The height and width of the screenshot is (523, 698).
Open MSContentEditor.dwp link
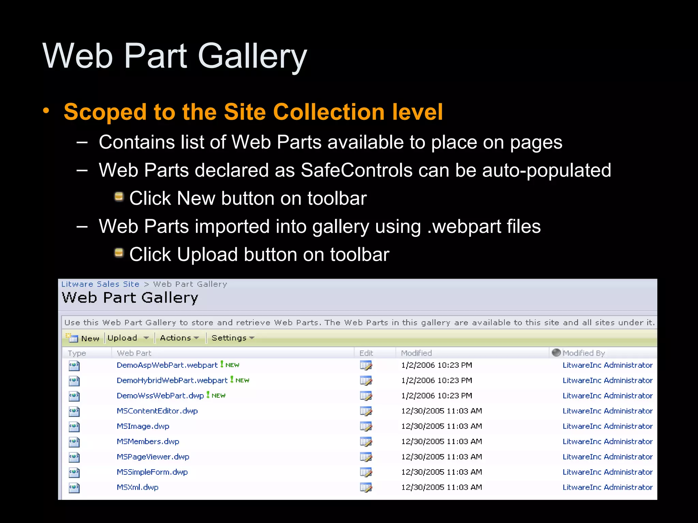pos(157,411)
